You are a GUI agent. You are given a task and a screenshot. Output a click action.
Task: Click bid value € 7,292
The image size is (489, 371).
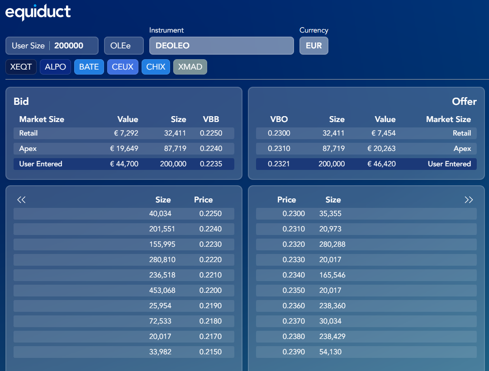point(126,133)
